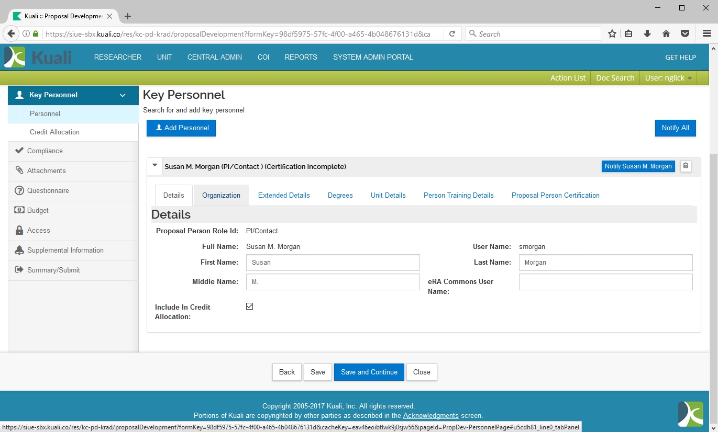The image size is (718, 432).
Task: Open the RESEARCHER menu
Action: 118,57
